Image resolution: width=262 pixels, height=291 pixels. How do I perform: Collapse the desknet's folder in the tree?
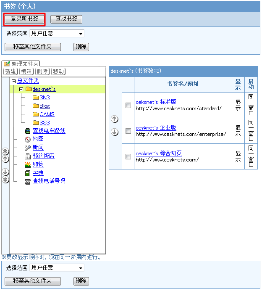(x=21, y=89)
